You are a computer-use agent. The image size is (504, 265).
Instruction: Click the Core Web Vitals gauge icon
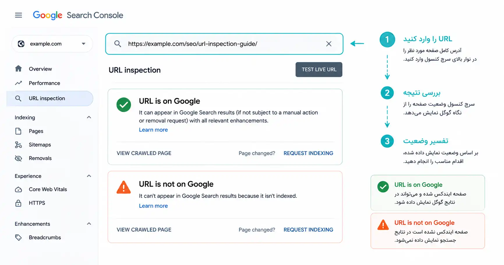[x=18, y=189]
